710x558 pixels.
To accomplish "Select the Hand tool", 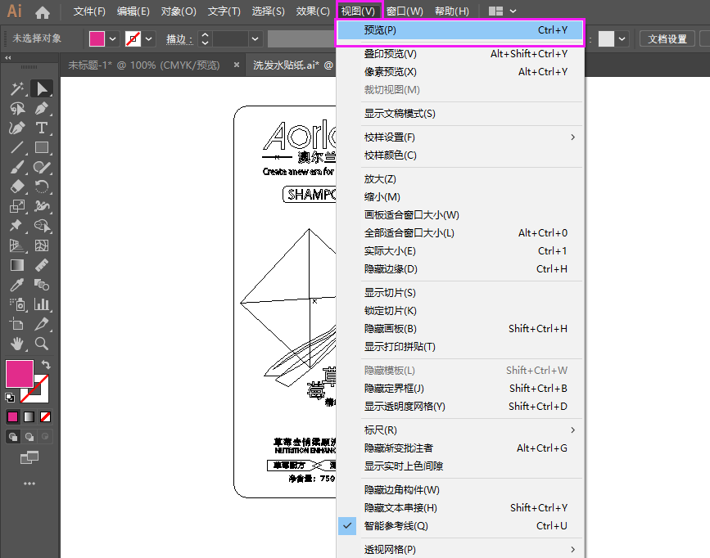I will click(16, 344).
